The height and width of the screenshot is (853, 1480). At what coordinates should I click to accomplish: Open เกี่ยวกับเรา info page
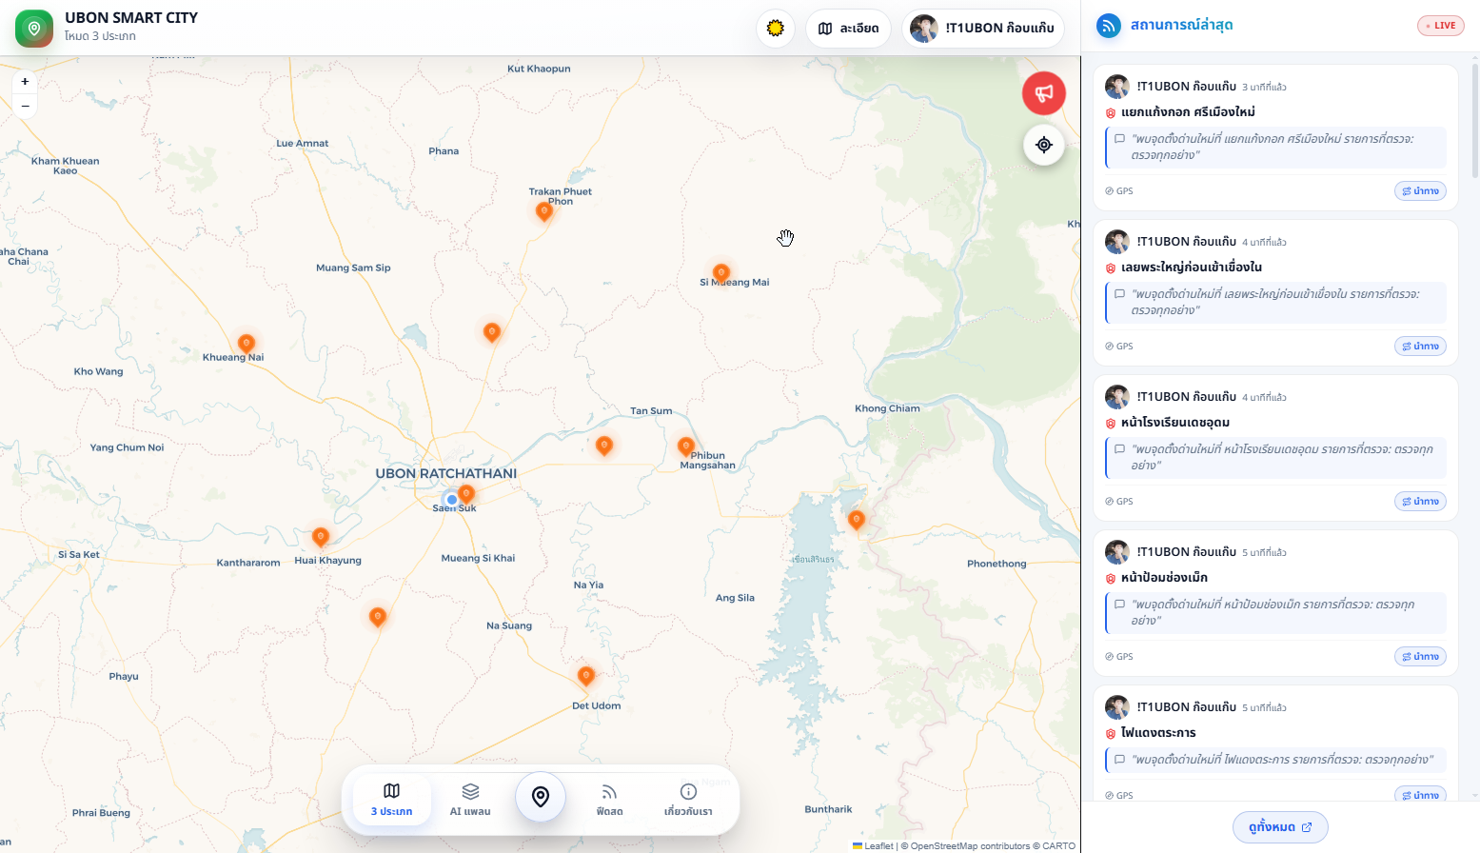coord(687,799)
